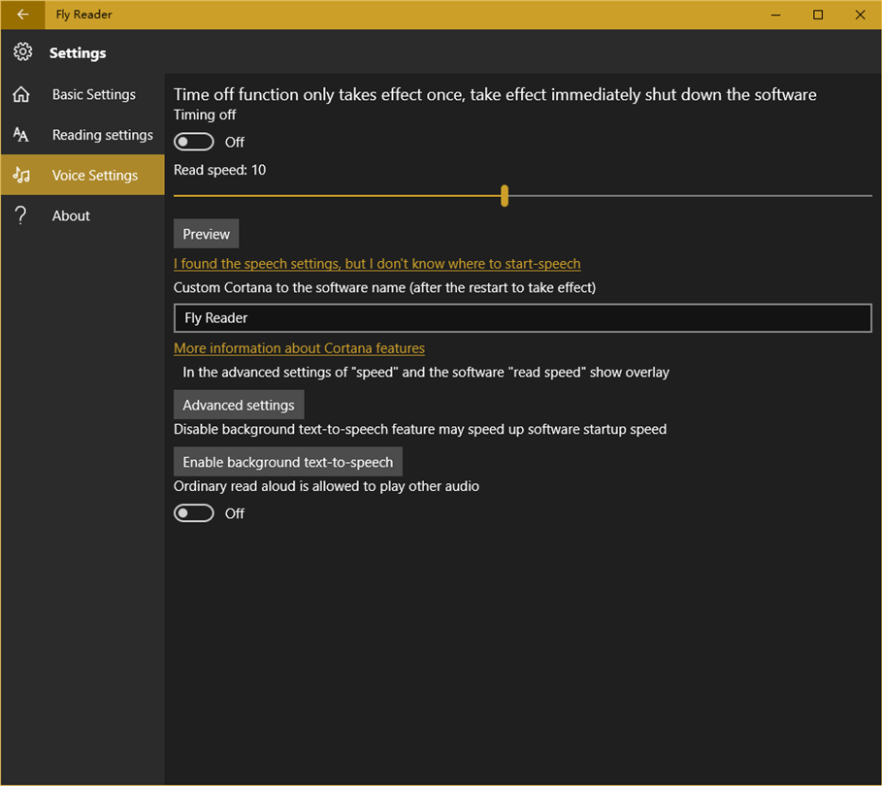Image resolution: width=882 pixels, height=786 pixels.
Task: Open Advanced settings
Action: (239, 405)
